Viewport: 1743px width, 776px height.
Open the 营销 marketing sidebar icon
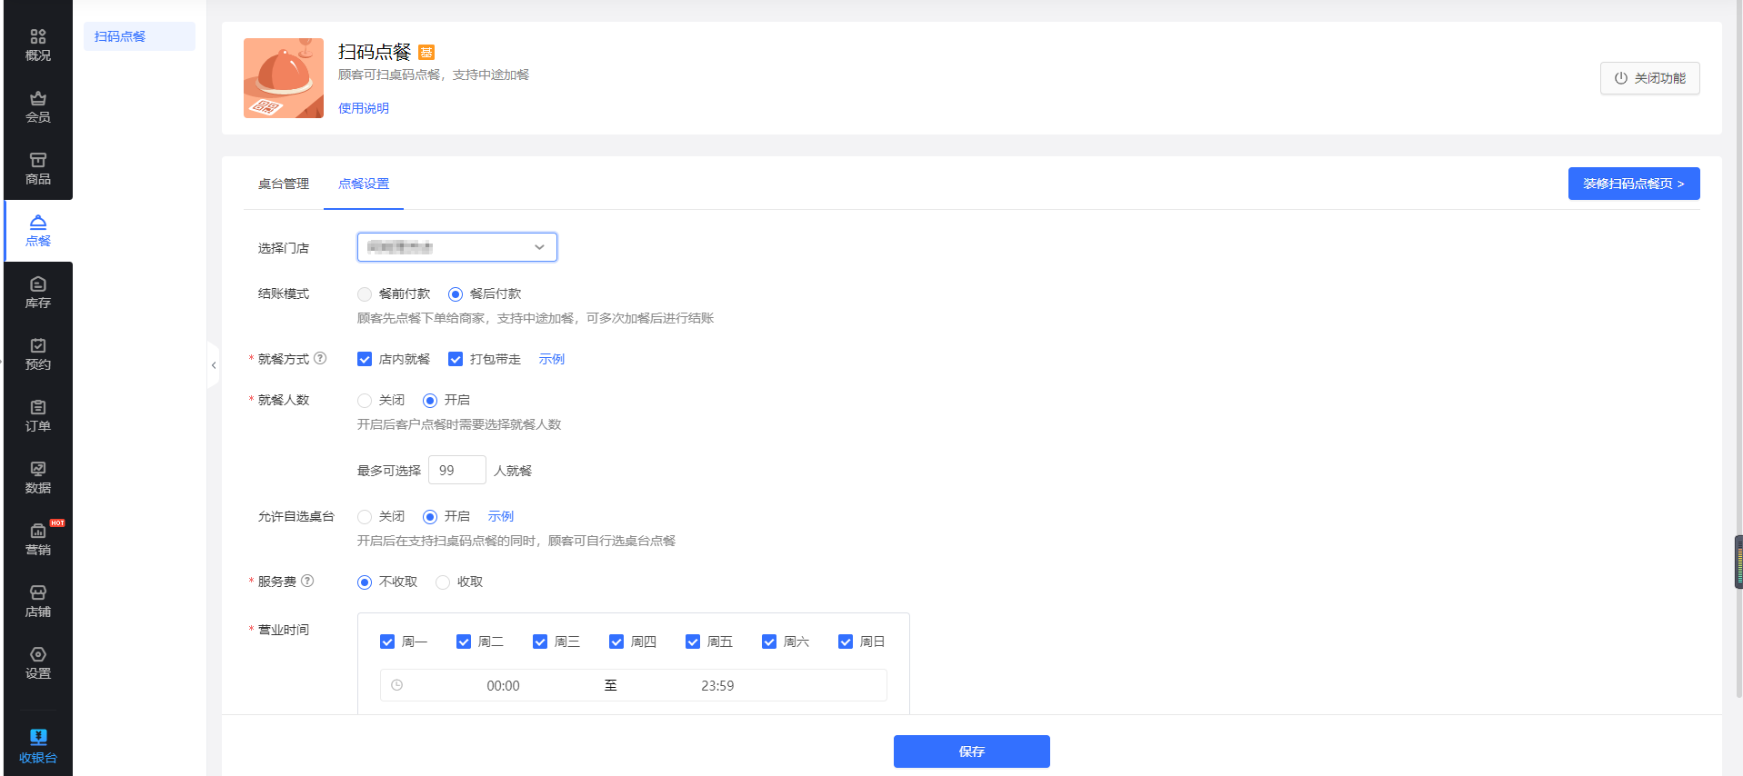click(x=38, y=540)
